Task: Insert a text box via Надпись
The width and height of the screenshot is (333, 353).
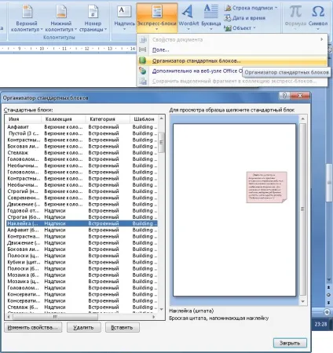Action: [124, 18]
